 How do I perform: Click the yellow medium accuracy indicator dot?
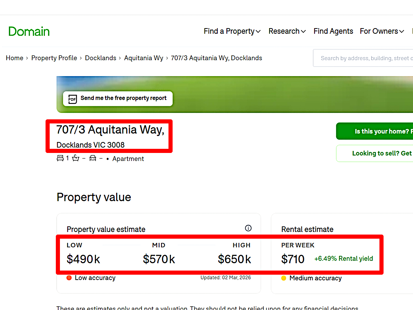click(x=284, y=278)
